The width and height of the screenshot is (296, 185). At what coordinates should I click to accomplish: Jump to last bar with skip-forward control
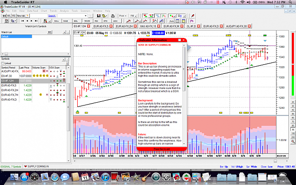[x=36, y=21]
